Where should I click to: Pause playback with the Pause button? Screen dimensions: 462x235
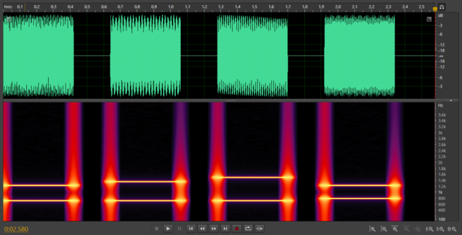pos(180,229)
